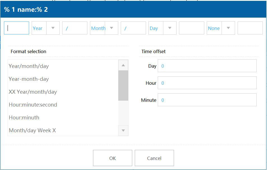Screen dimensions: 267x170
Task: Expand the None dropdown arrow
Action: click(x=228, y=28)
